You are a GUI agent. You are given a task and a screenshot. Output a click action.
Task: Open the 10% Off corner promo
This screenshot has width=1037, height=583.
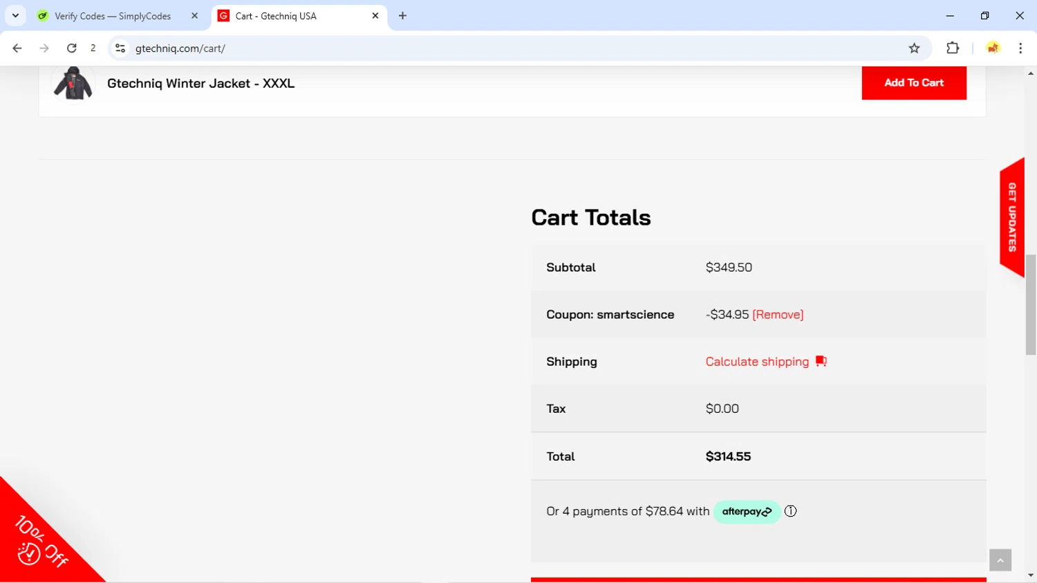click(x=41, y=542)
